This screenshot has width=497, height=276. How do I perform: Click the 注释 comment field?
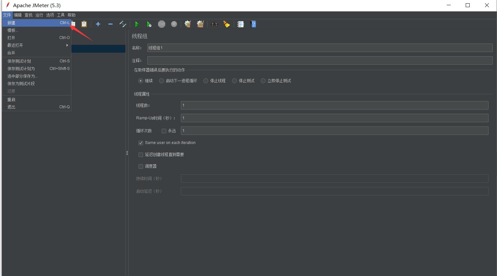320,60
